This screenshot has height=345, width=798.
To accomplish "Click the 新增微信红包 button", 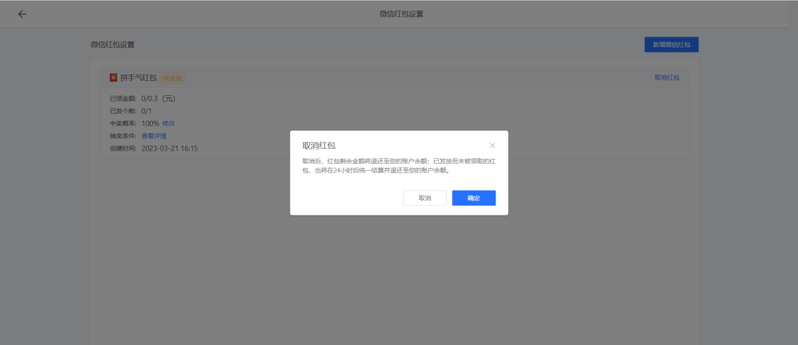I will tap(671, 45).
